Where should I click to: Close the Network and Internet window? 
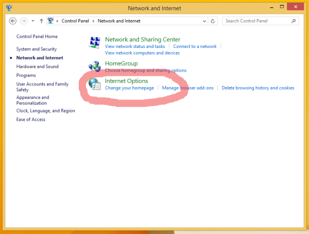[296, 7]
